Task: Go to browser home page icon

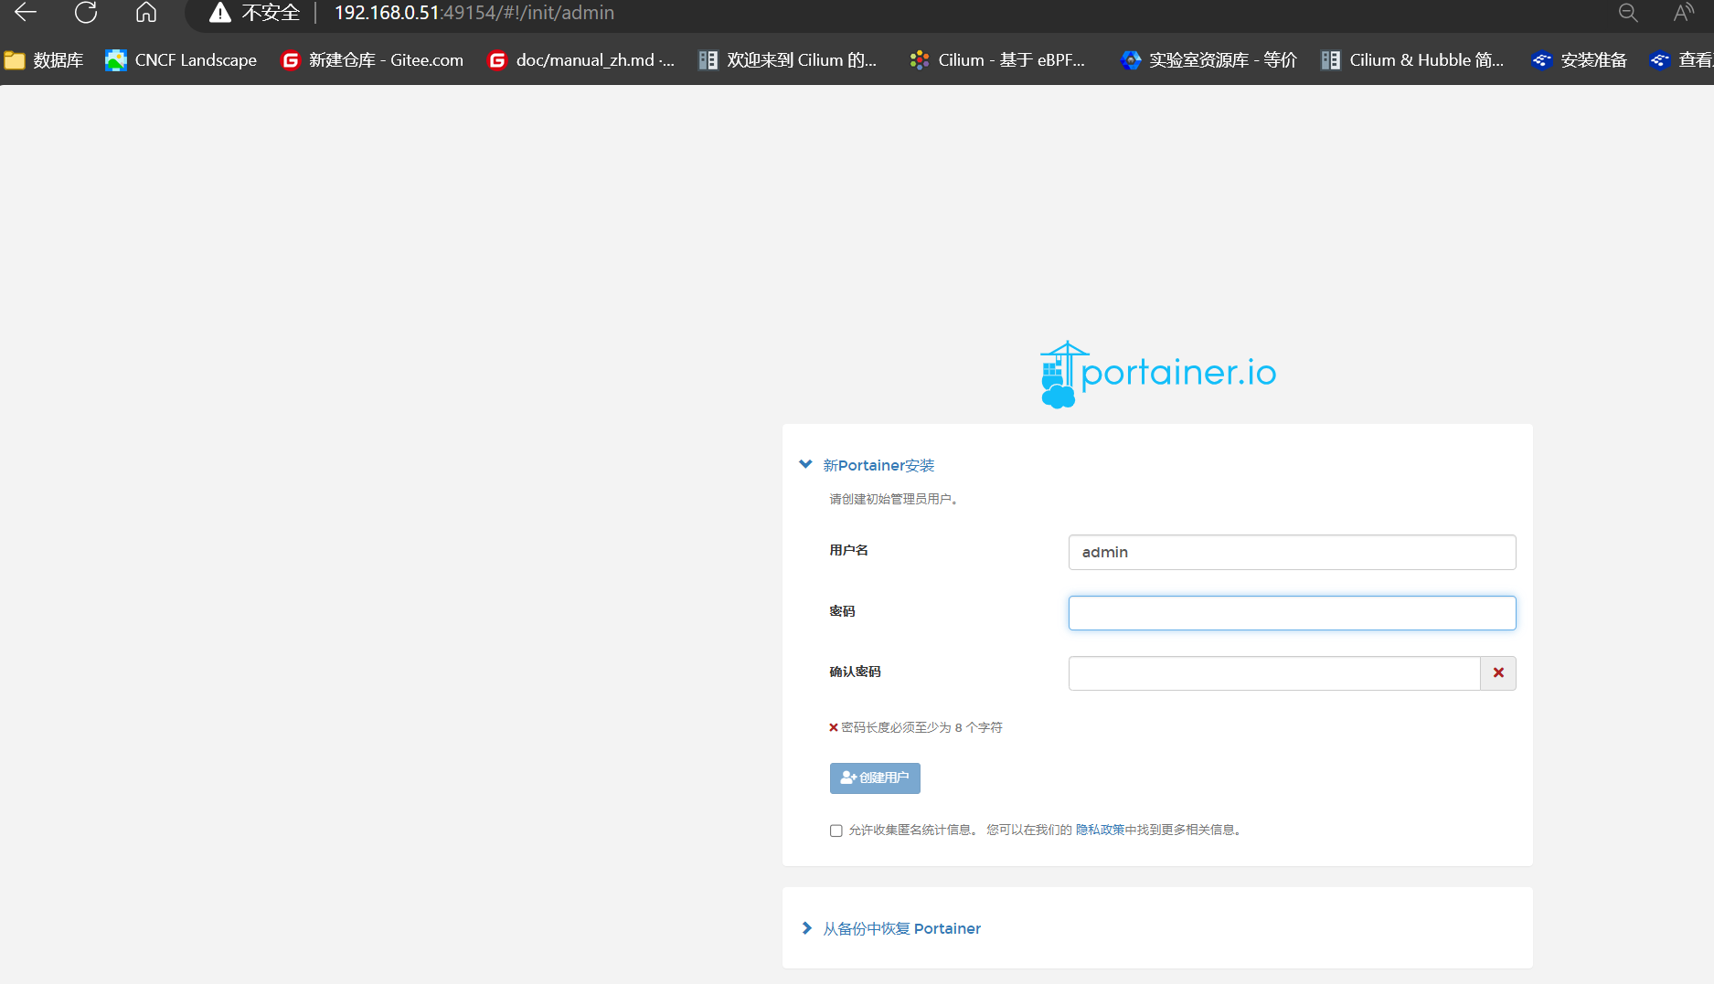Action: [x=146, y=13]
